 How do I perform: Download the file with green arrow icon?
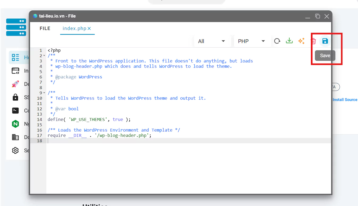[x=289, y=41]
